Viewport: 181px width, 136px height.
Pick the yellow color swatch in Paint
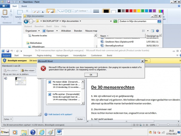[139, 11]
